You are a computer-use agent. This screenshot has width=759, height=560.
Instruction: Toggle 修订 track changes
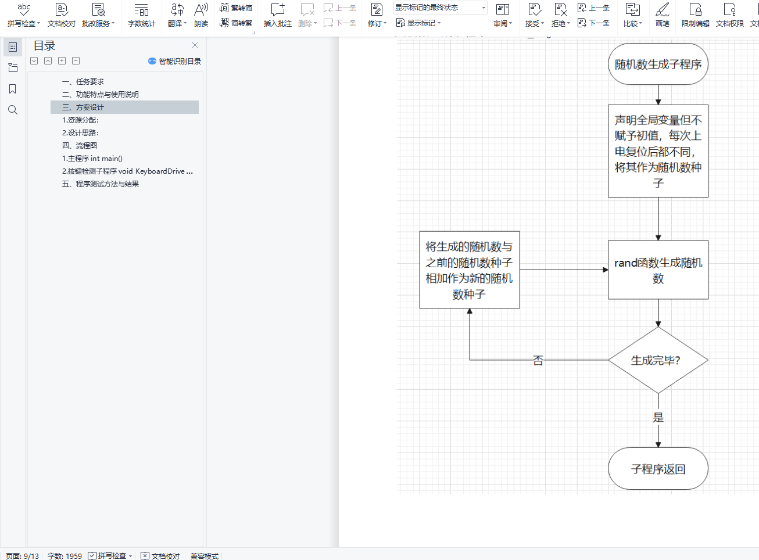coord(377,9)
